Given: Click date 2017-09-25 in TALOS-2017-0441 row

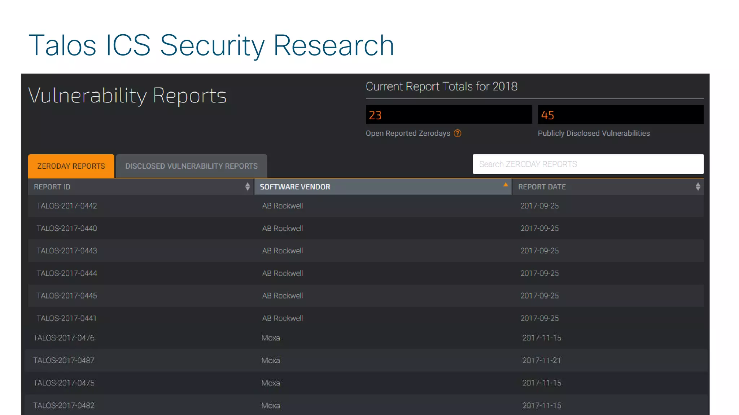Looking at the screenshot, I should tap(539, 318).
